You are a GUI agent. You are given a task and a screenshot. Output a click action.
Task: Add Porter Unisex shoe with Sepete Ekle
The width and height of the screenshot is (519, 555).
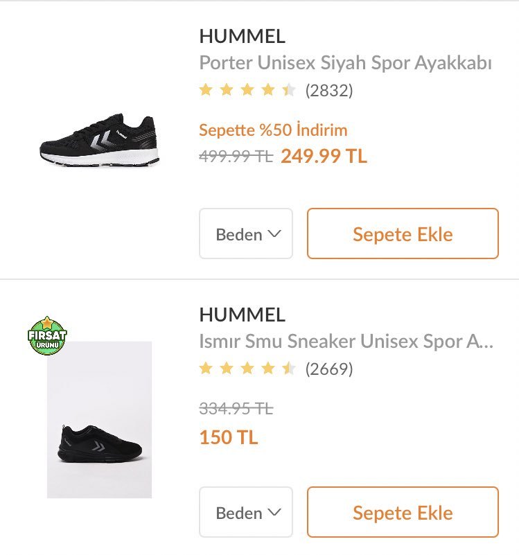(x=403, y=234)
